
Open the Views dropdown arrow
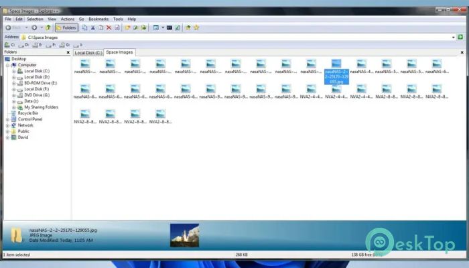163,27
